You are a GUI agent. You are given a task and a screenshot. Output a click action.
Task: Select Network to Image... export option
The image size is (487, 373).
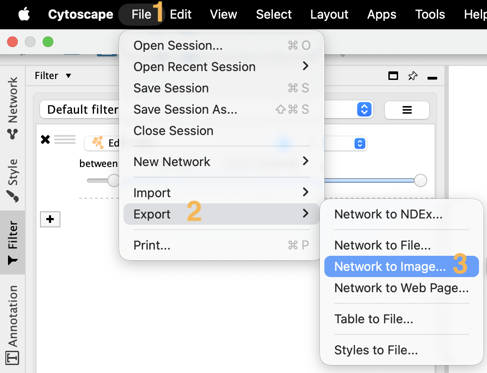click(x=390, y=266)
